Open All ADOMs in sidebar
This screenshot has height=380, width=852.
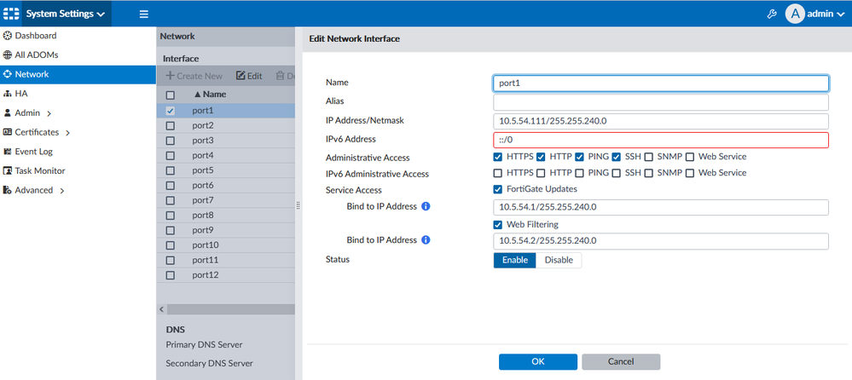tap(36, 55)
